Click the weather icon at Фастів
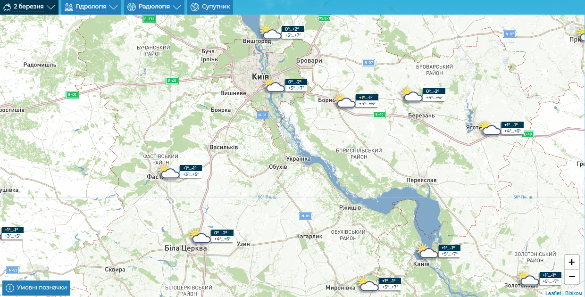The width and height of the screenshot is (585, 297). coord(169,172)
